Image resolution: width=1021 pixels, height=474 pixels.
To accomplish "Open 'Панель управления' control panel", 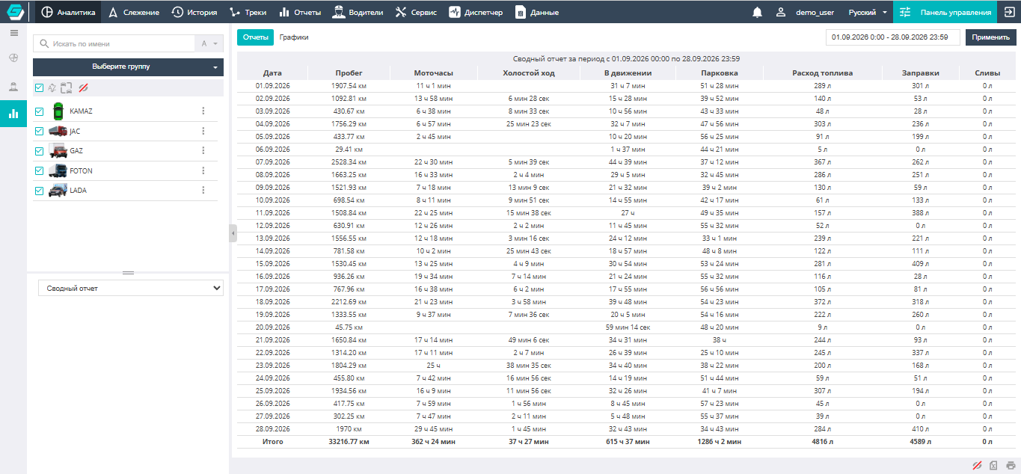I will [945, 12].
